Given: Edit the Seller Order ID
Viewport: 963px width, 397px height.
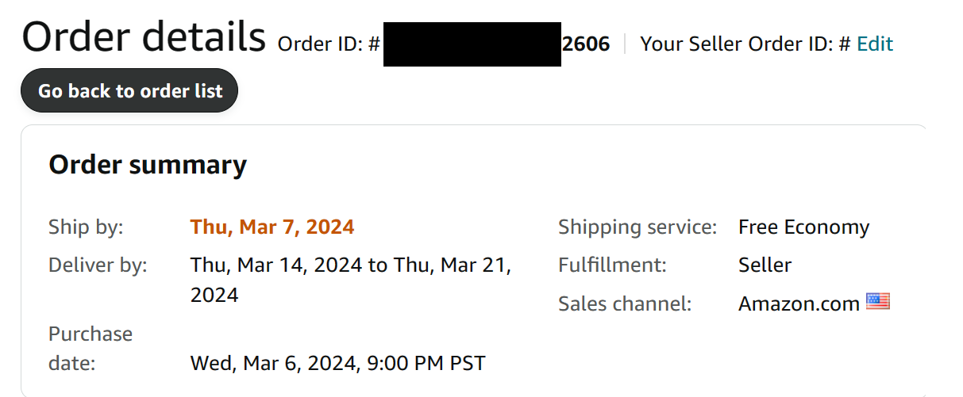Looking at the screenshot, I should [x=875, y=44].
